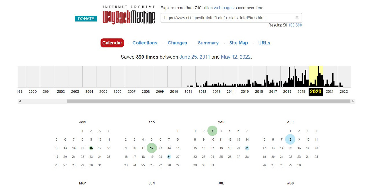Select year 2015 in timeline
Screen dimensions: 371x189
pos(245,91)
